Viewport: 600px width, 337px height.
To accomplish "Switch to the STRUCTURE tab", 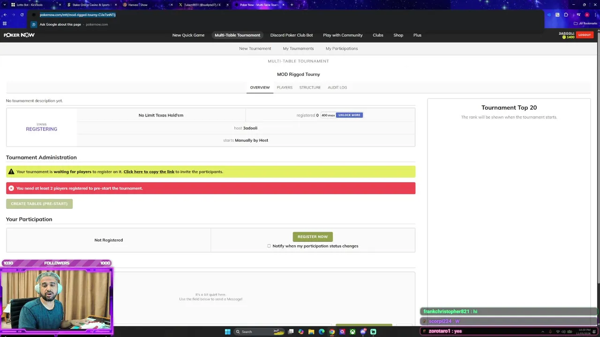I will [x=310, y=88].
